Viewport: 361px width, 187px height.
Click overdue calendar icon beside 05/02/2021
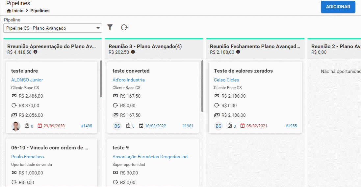(243, 126)
